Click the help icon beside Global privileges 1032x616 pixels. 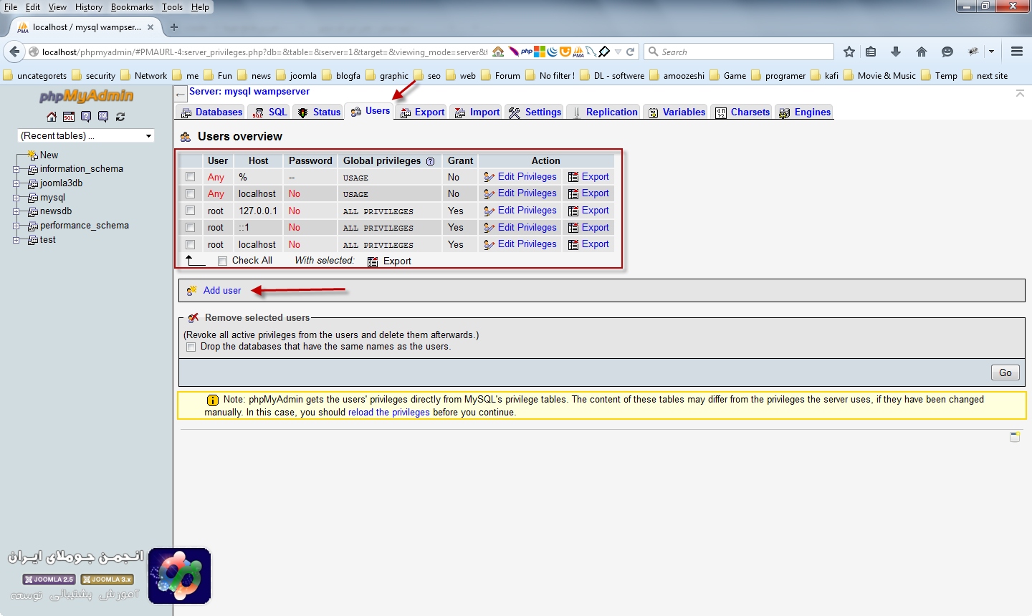tap(430, 161)
